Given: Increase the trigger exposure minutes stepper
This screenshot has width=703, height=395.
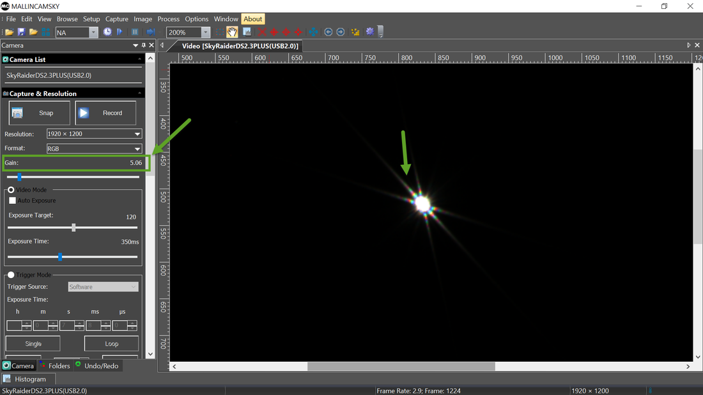Looking at the screenshot, I should point(53,323).
